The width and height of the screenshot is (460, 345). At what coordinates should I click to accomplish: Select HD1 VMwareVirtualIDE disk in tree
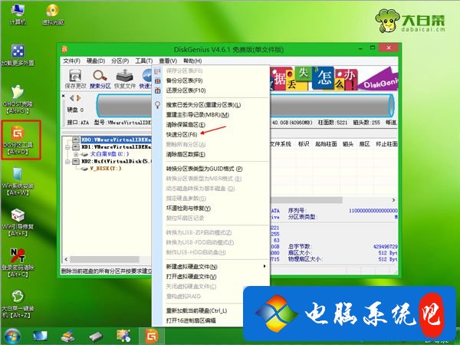117,147
